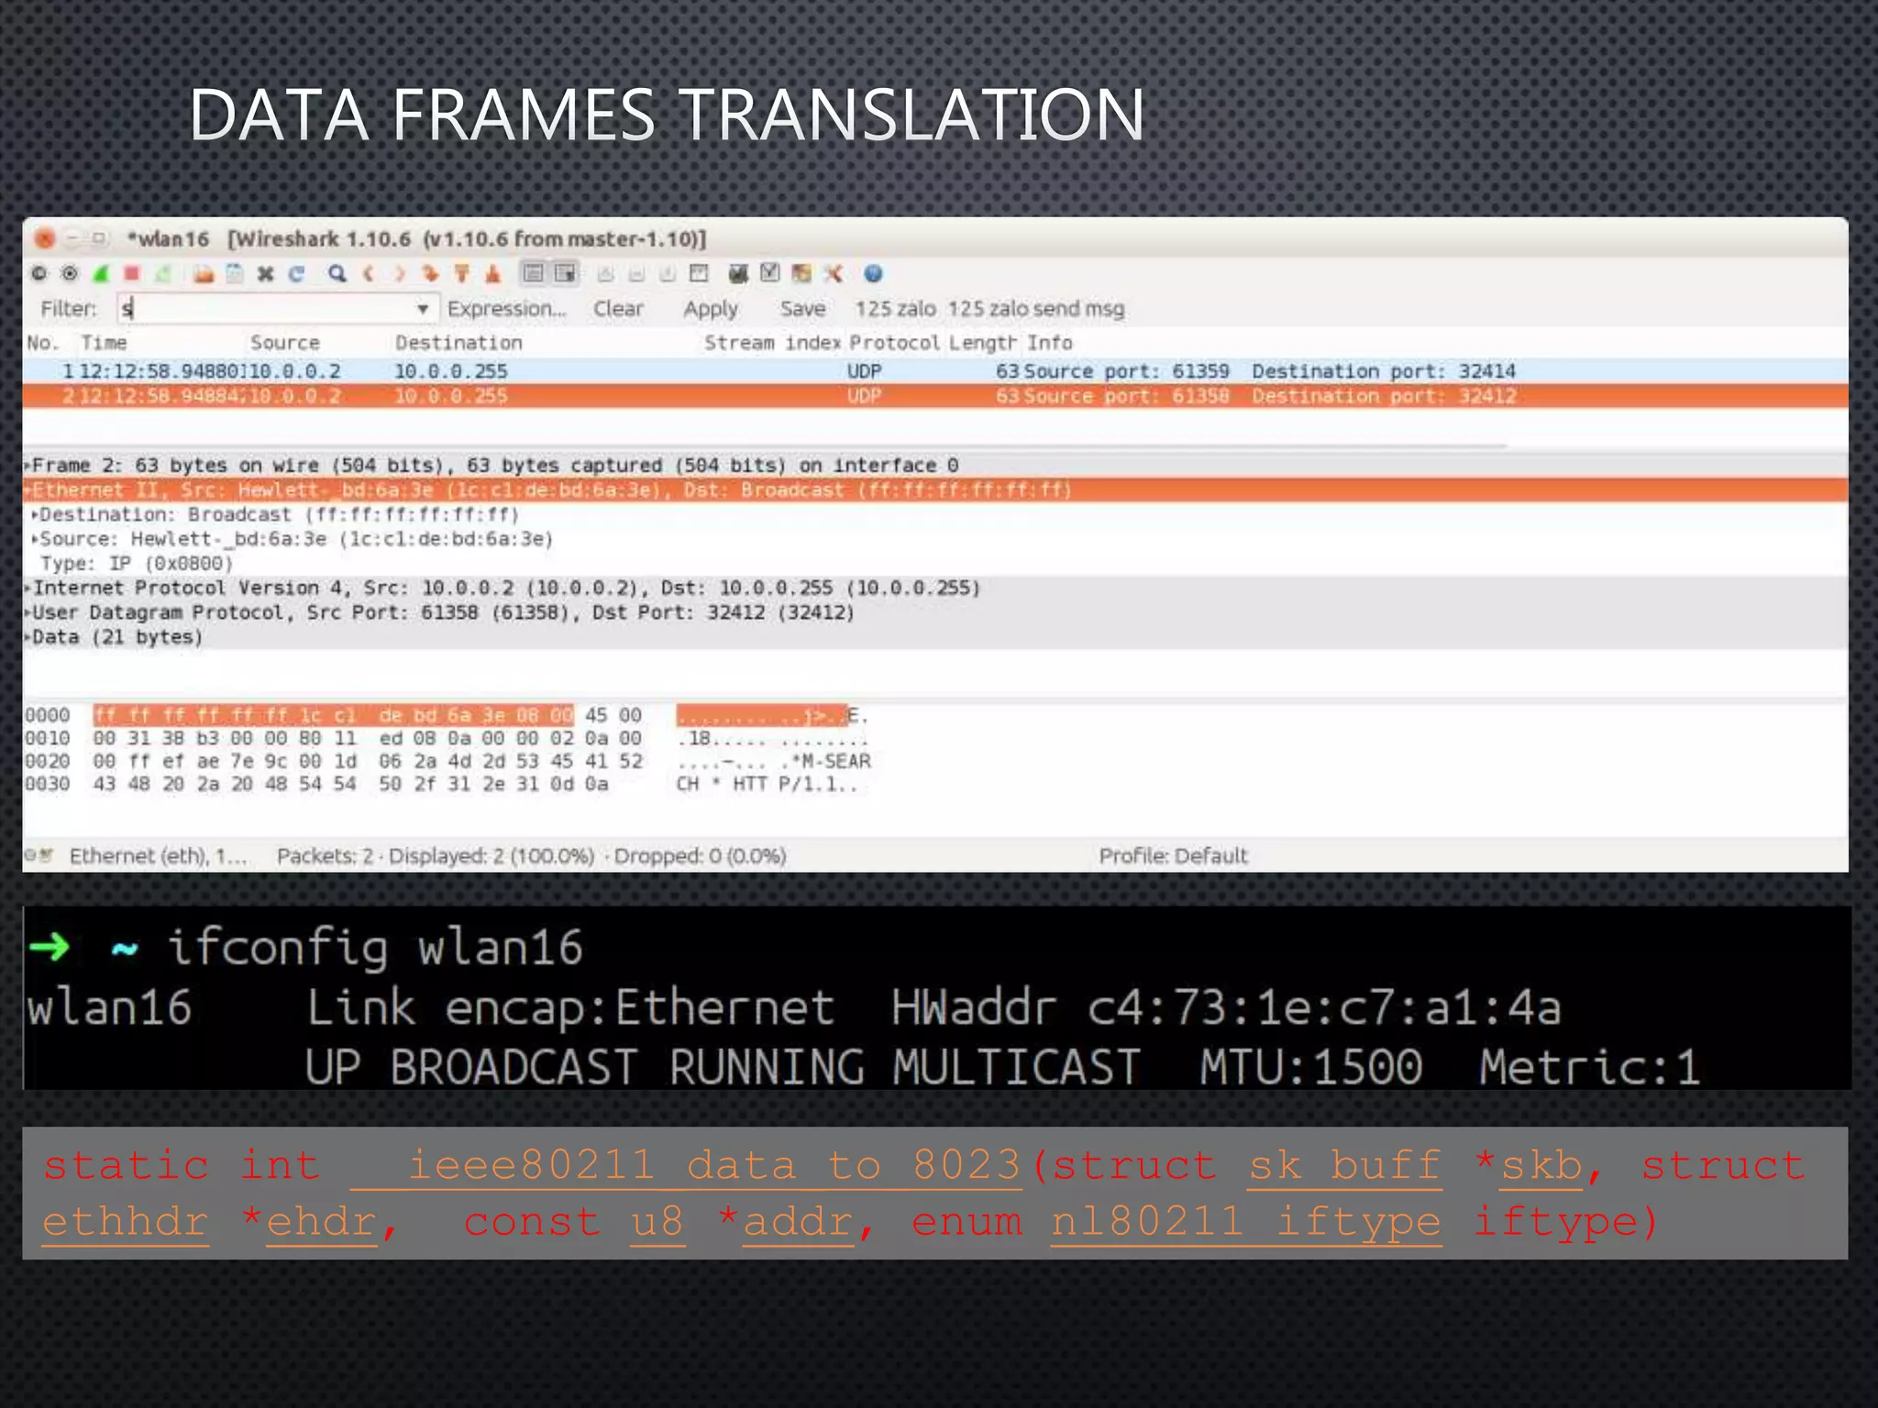Clear the display filter

pos(618,309)
